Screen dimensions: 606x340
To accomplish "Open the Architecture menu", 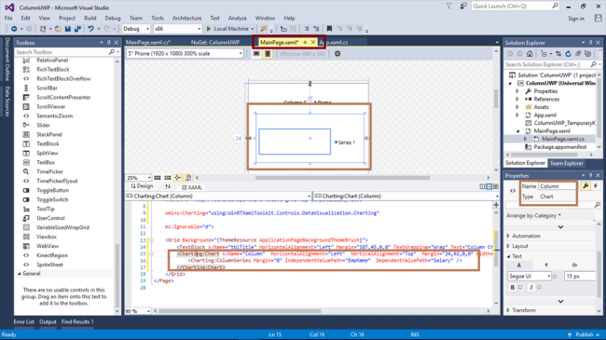I will [x=187, y=18].
